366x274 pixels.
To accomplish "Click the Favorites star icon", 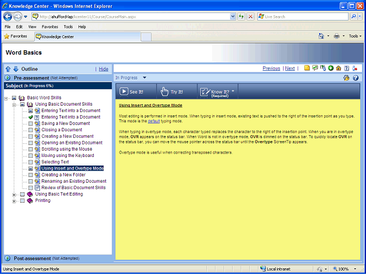I will pos(7,36).
